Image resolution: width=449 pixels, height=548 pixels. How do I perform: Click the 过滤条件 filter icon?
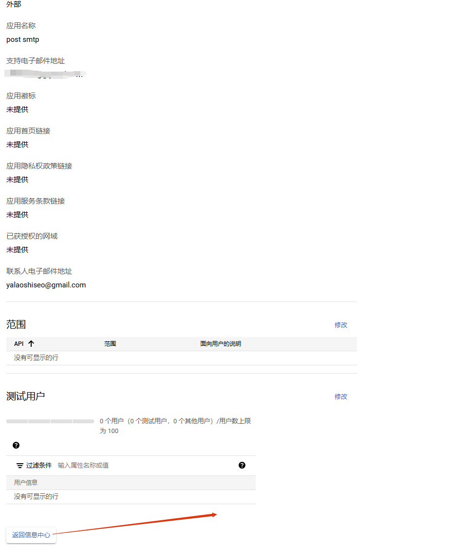20,466
